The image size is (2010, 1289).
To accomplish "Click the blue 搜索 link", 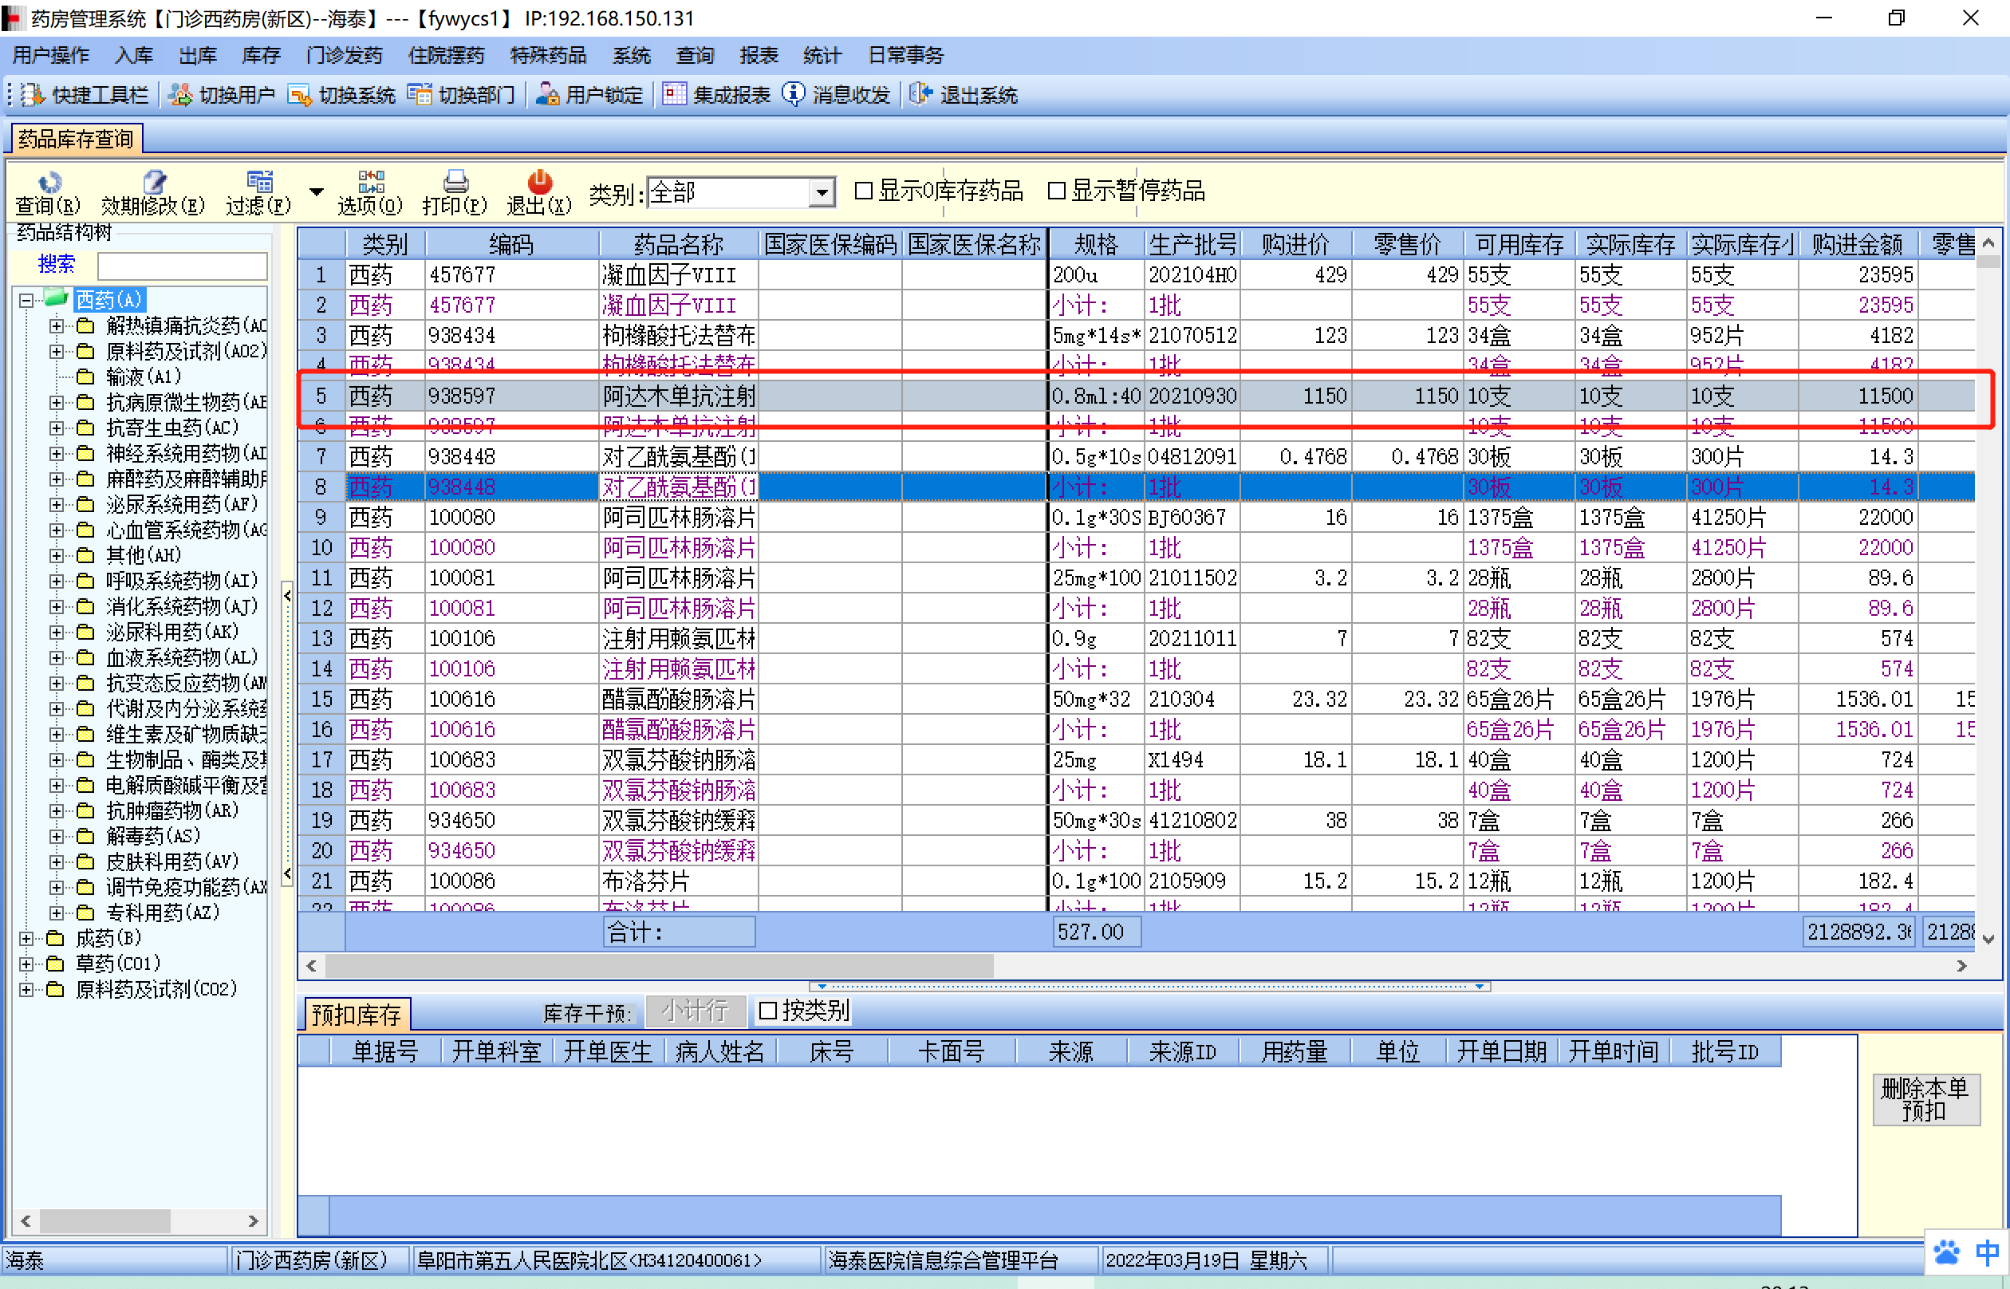I will (56, 265).
